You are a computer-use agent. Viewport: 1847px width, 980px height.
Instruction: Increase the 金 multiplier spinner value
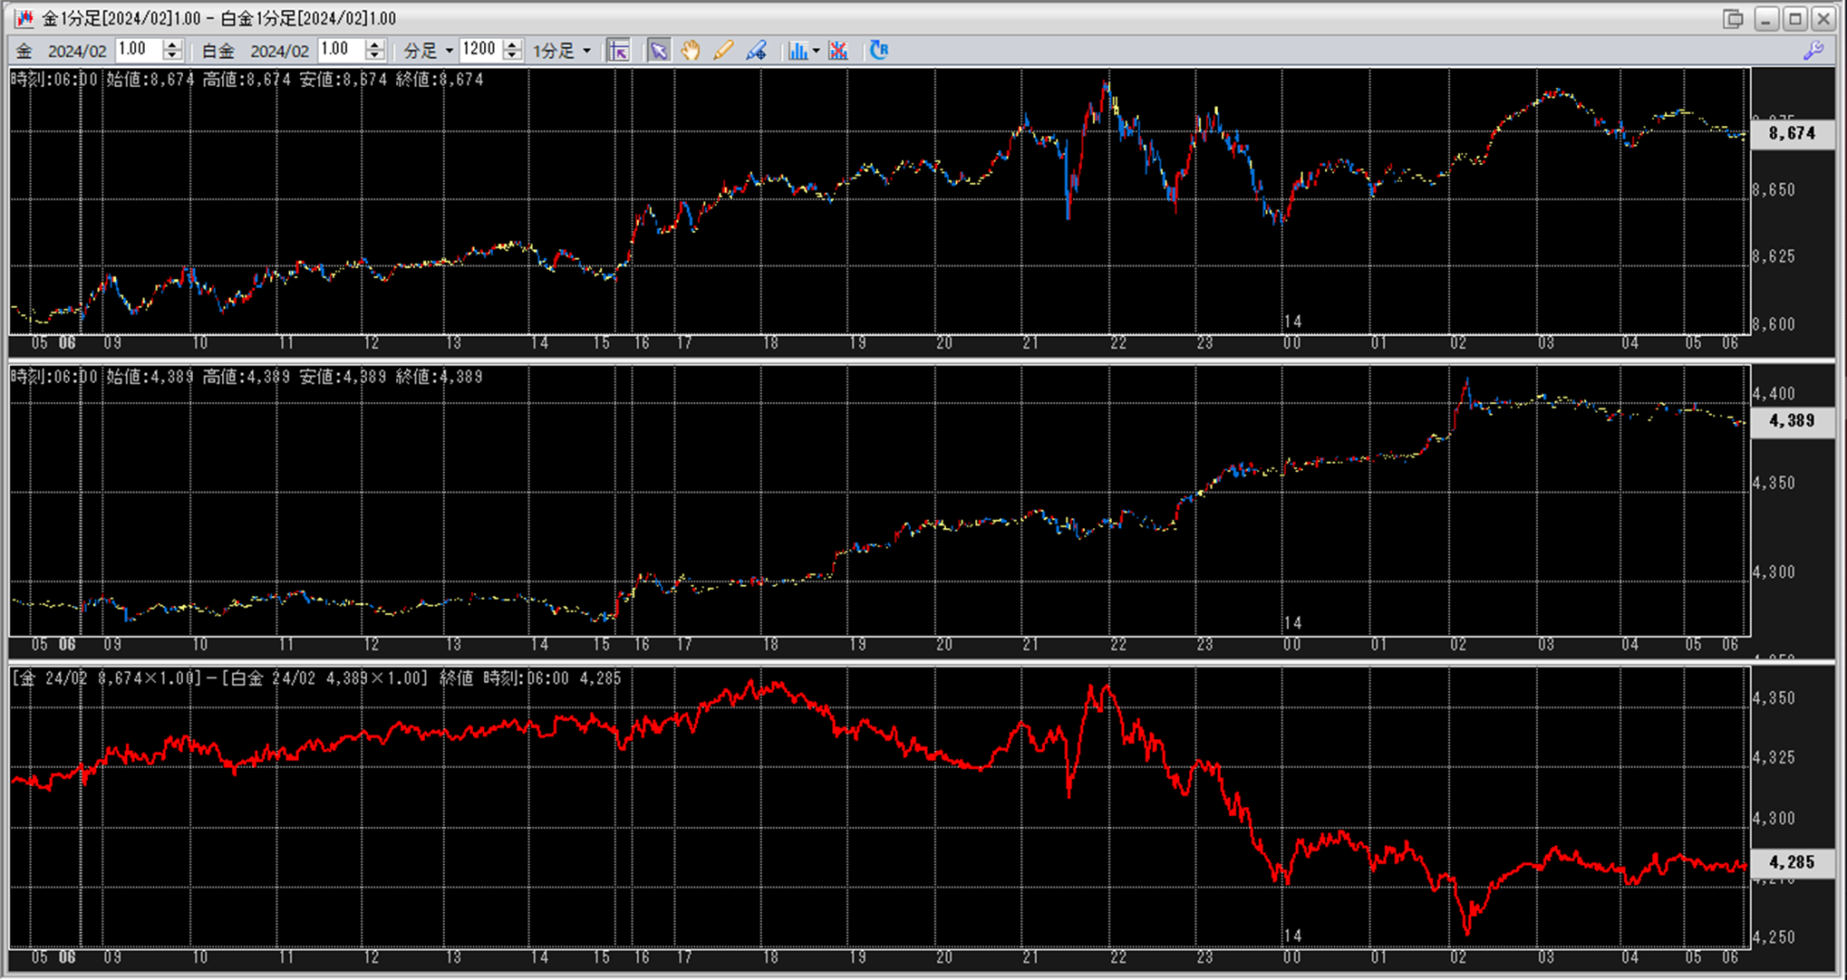[x=172, y=45]
